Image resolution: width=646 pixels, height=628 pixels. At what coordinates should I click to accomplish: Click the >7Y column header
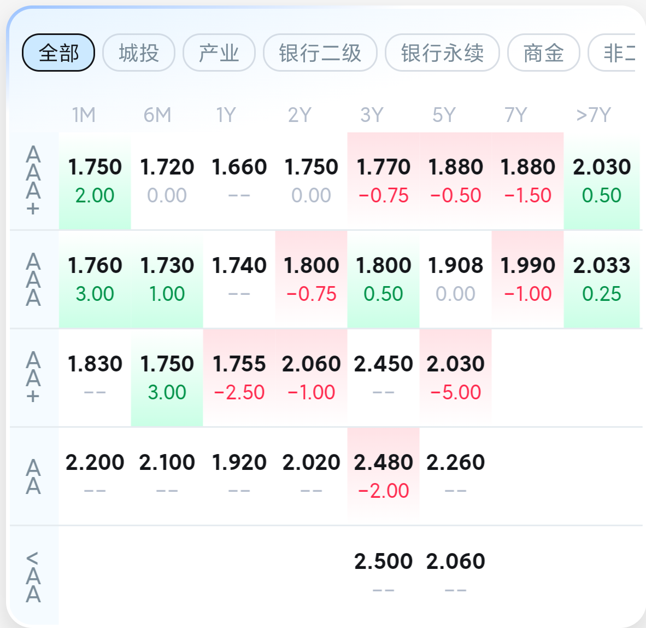[593, 115]
